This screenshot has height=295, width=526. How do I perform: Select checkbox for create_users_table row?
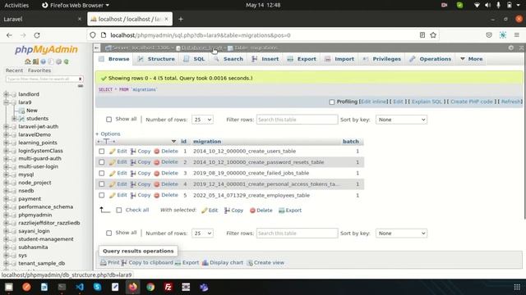(102, 151)
